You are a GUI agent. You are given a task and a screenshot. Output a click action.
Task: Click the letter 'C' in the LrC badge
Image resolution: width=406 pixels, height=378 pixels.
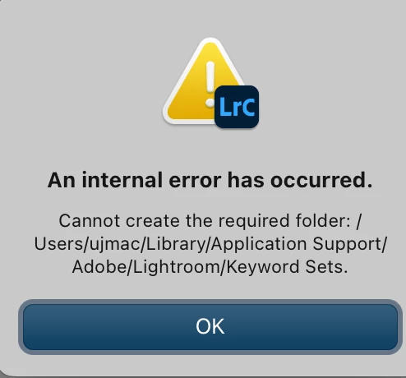pos(249,107)
